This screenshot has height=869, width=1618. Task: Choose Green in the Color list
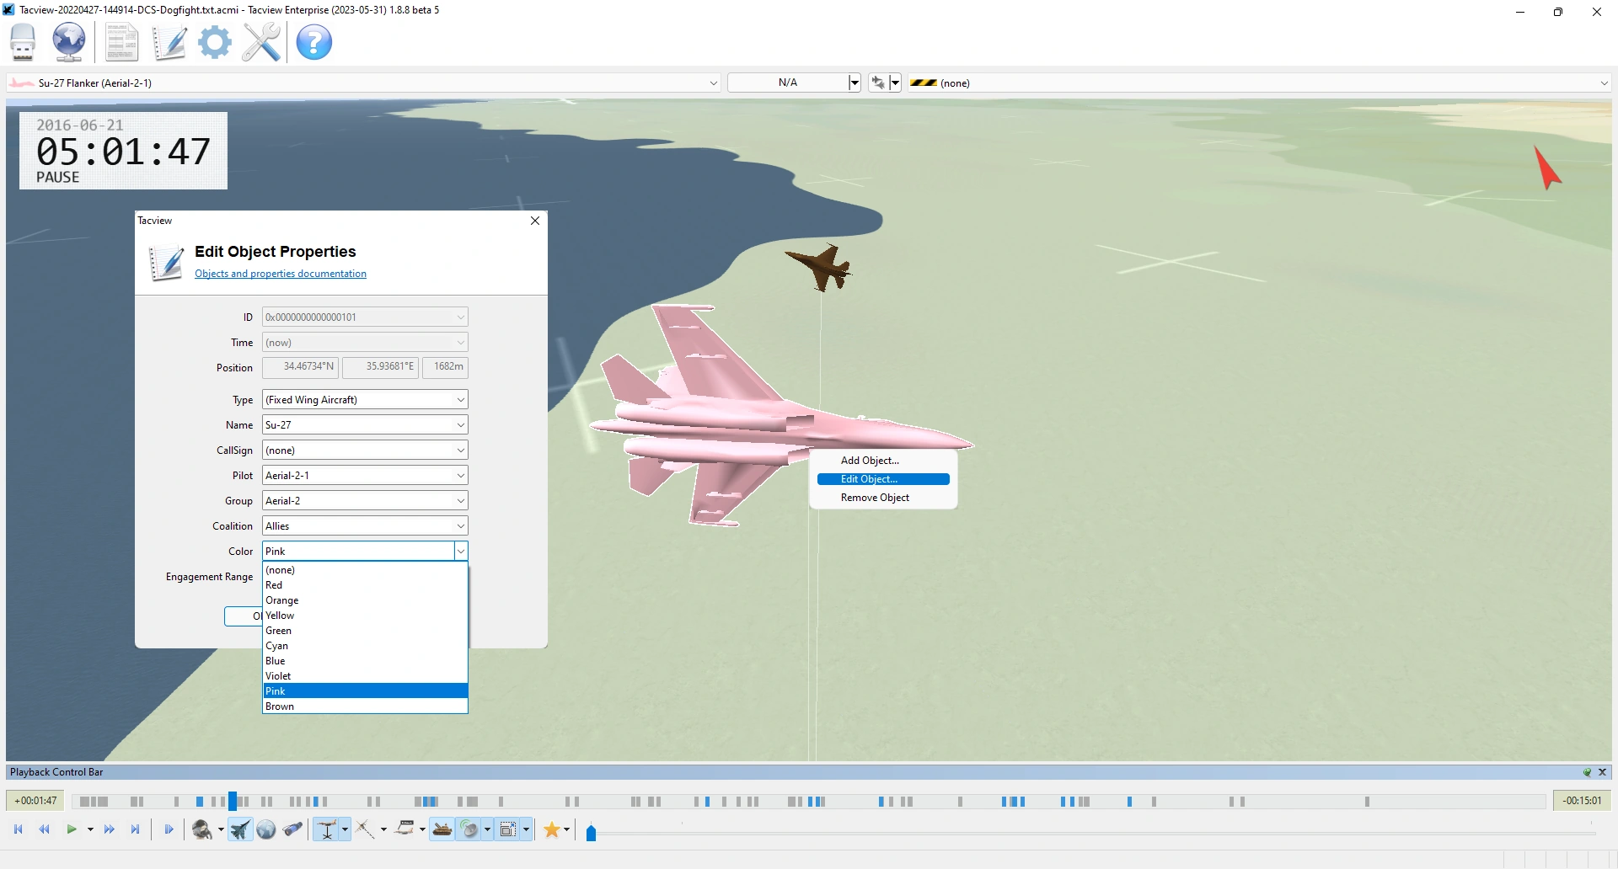[x=365, y=631]
